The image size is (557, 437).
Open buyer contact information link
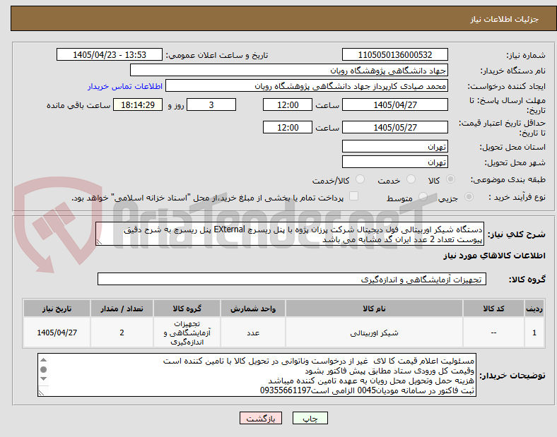125,86
